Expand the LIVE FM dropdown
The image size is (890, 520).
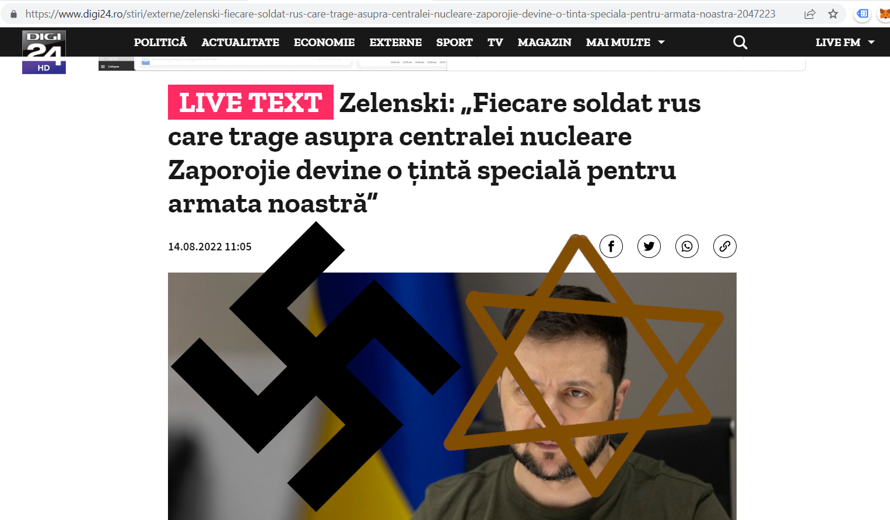[845, 42]
